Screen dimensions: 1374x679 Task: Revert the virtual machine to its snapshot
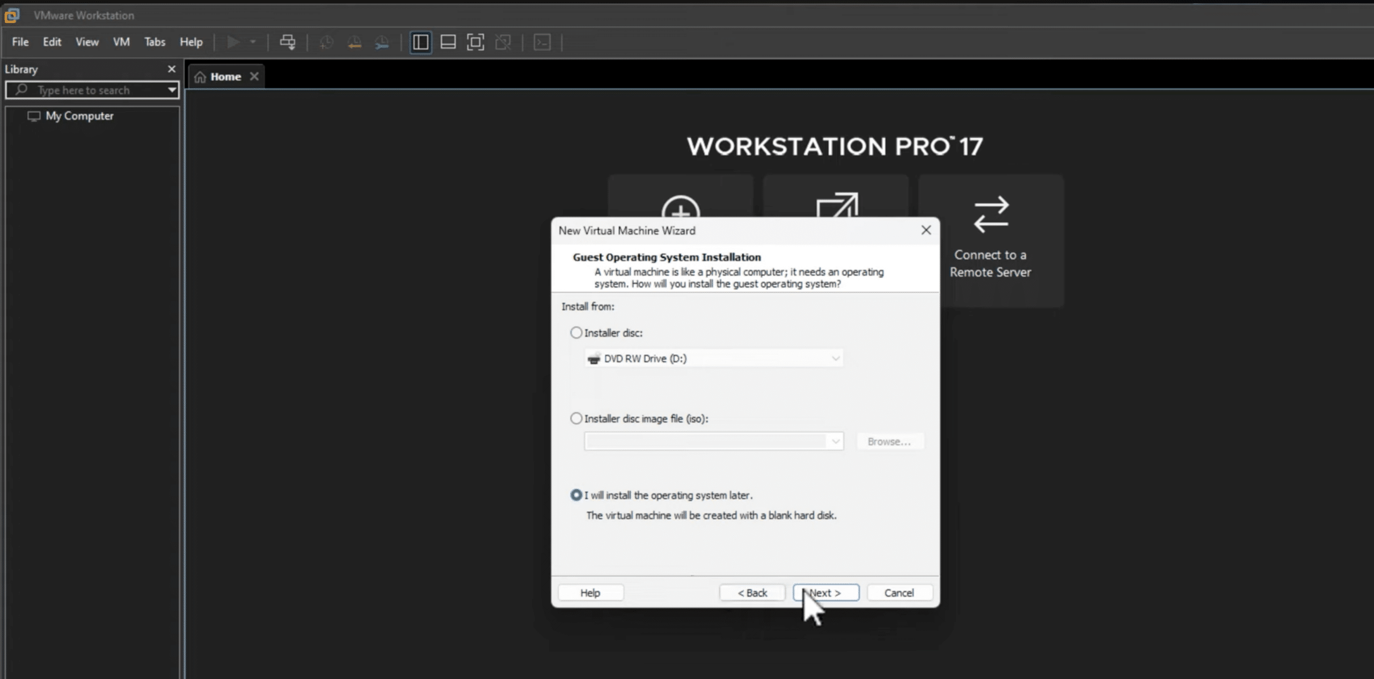tap(354, 42)
